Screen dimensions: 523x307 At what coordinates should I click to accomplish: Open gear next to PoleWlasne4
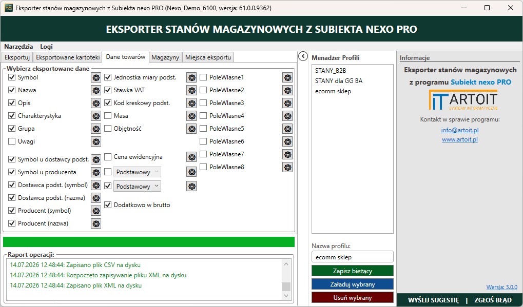click(287, 116)
